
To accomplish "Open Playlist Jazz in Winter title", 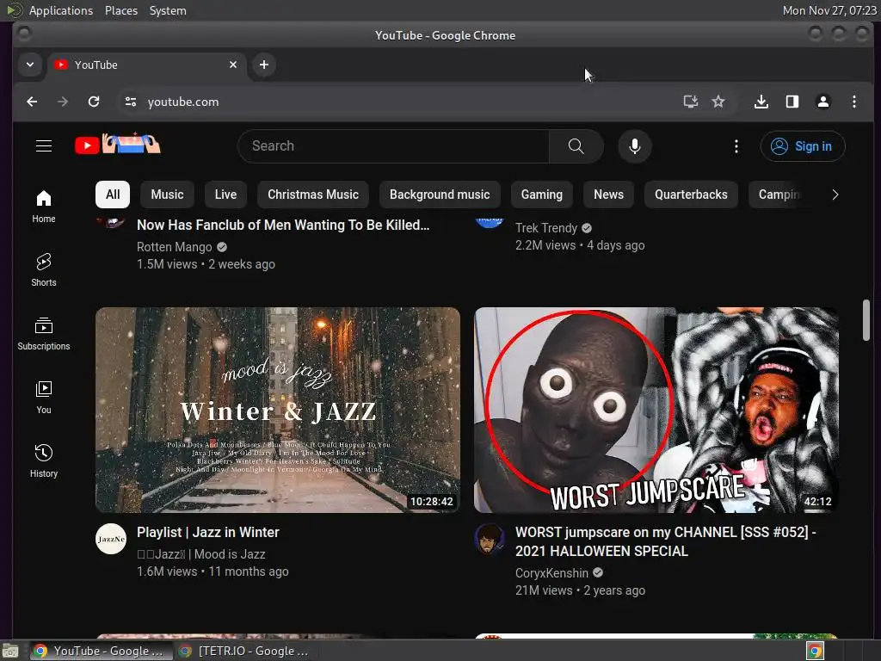I will [x=208, y=532].
